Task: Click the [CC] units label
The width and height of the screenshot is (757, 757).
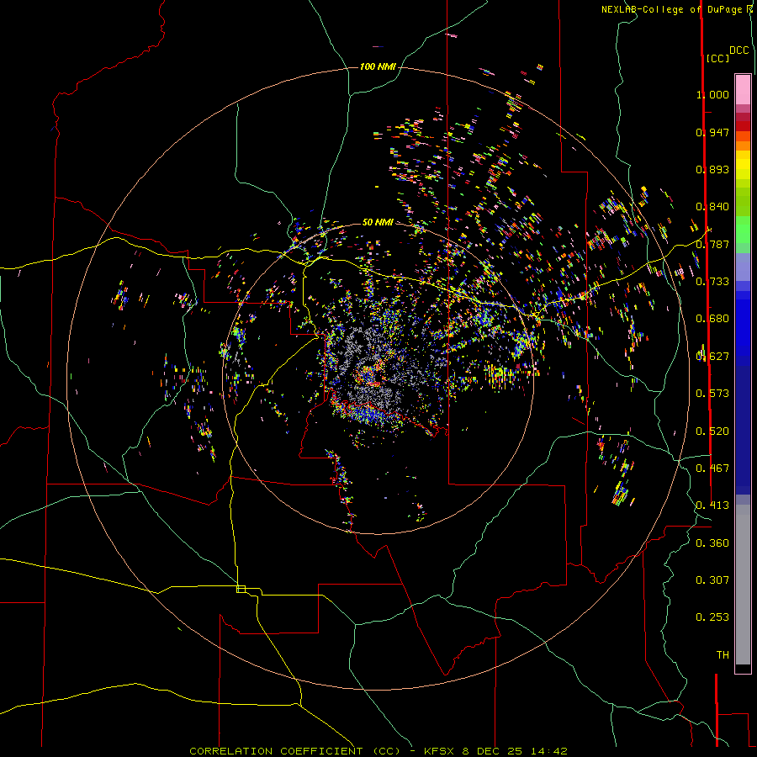Action: click(717, 58)
